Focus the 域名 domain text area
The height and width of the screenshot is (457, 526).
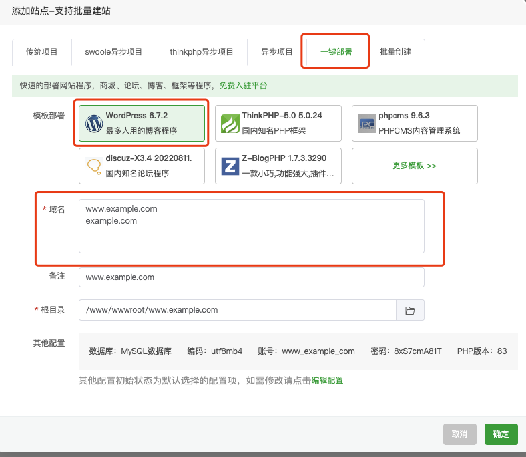pyautogui.click(x=252, y=226)
